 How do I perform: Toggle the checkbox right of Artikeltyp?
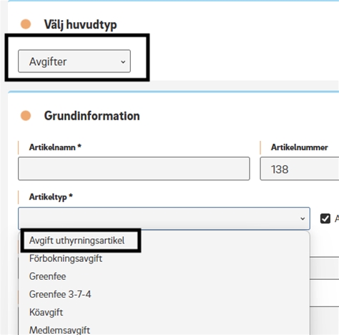click(325, 218)
